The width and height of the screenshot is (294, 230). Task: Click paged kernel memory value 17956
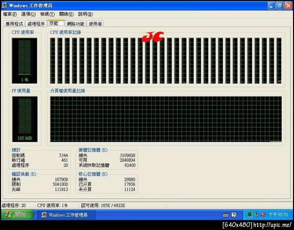[130, 184]
